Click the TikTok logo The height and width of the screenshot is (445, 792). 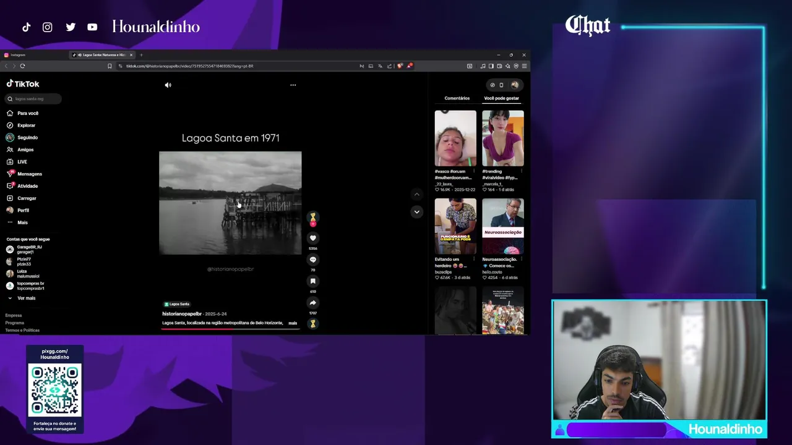(23, 84)
